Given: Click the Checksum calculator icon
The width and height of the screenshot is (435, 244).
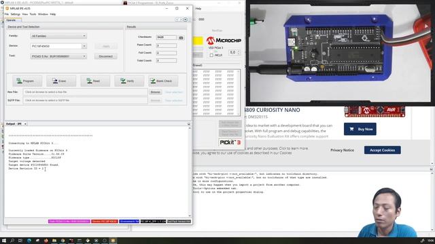Looking at the screenshot, I should pos(181,38).
